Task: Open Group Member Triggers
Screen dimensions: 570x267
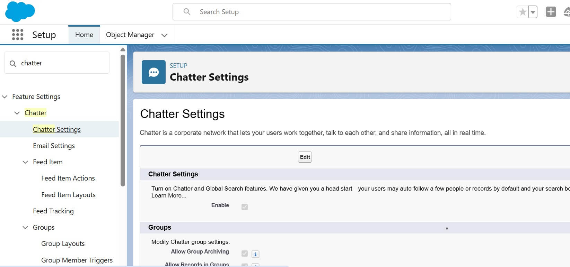Action: pos(77,260)
